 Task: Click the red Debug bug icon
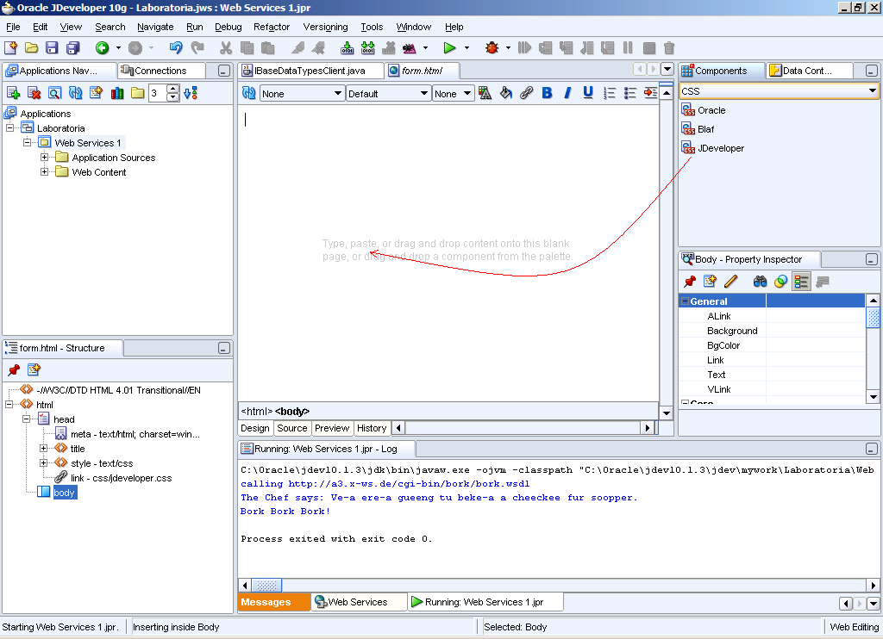click(492, 48)
